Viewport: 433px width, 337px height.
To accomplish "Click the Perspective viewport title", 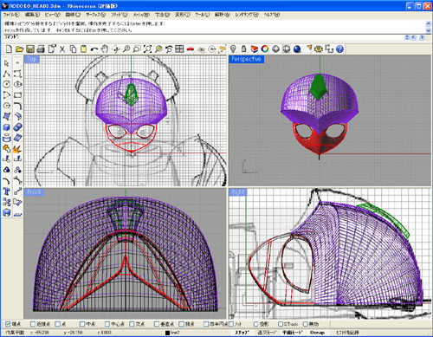I will [x=246, y=59].
